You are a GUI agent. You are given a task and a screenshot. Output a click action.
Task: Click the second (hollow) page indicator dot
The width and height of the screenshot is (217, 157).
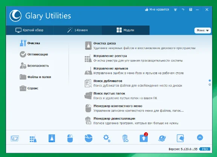210,84
